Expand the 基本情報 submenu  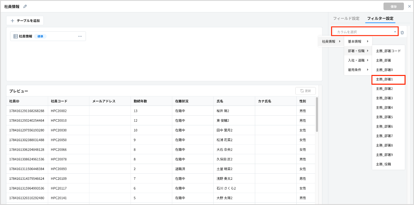click(358, 41)
